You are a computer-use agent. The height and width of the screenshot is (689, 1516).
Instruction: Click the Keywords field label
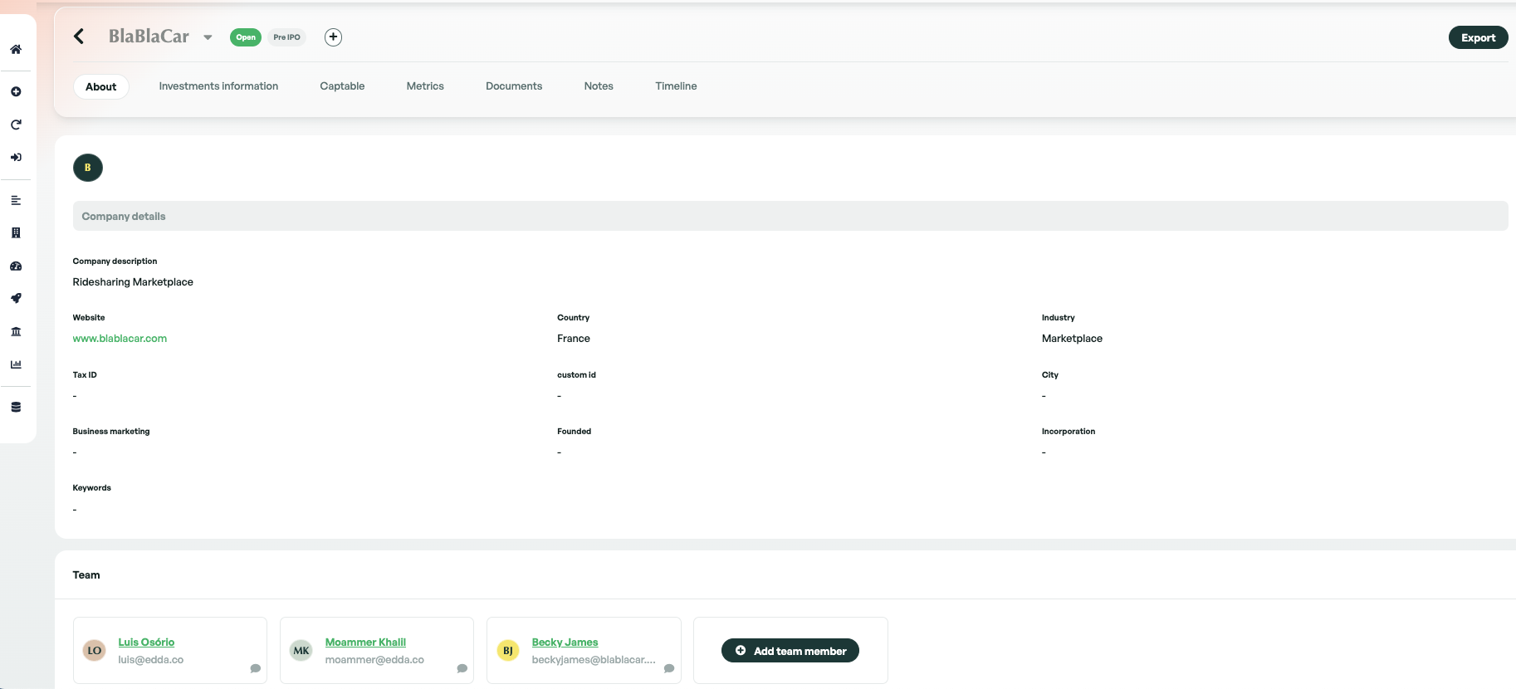coord(91,488)
